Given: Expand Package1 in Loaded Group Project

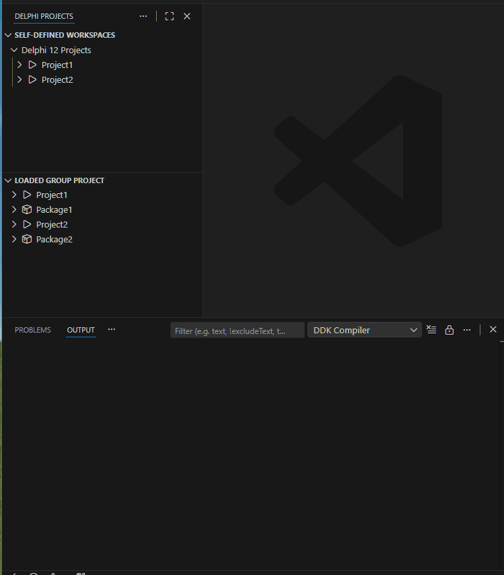Looking at the screenshot, I should pos(14,209).
